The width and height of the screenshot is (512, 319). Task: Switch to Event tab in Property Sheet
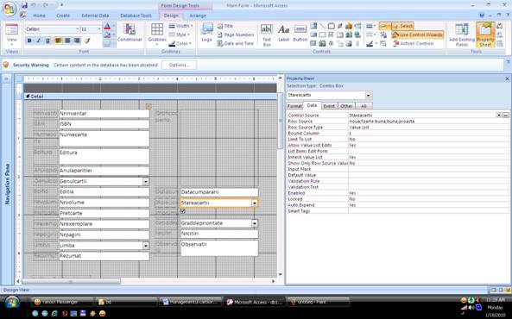[x=329, y=106]
